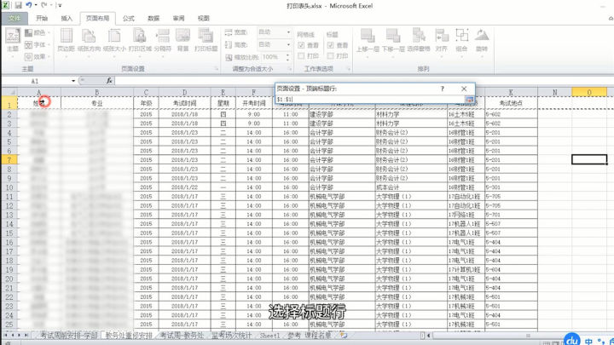Click the Undo arrow icon
The height and width of the screenshot is (345, 614).
coord(29,5)
